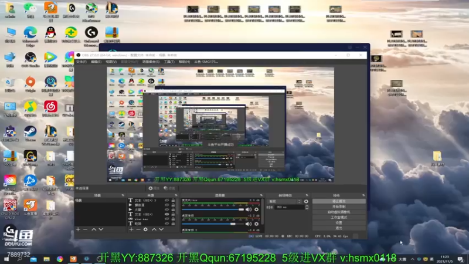
Task: Toggle visibility of 文本 (GDI+) 3 source
Action: point(167,201)
